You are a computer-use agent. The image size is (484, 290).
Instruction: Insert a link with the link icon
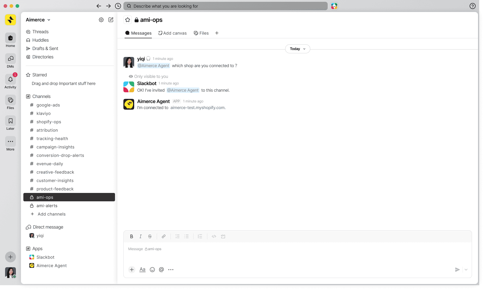coord(164,236)
